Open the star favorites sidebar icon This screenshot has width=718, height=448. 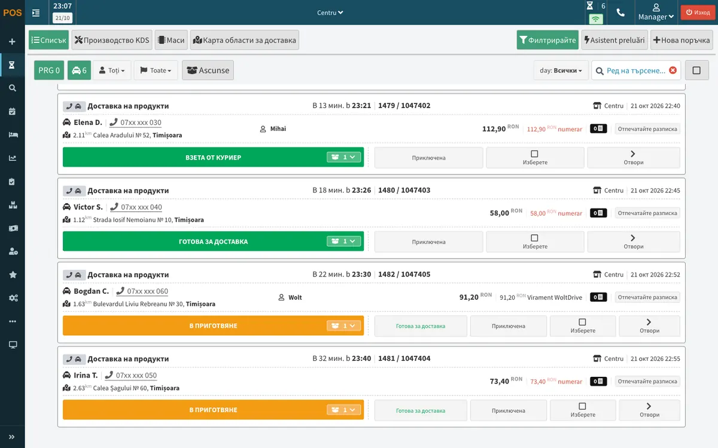click(x=12, y=275)
